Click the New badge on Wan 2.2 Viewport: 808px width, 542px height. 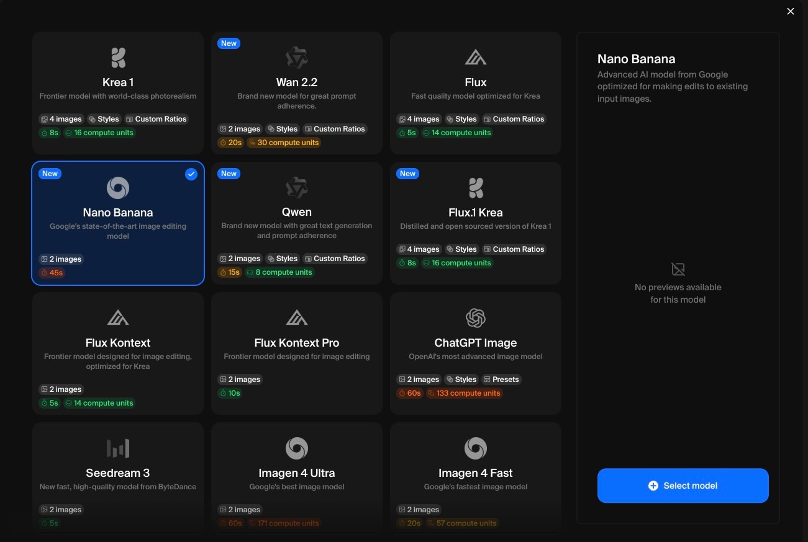tap(229, 43)
